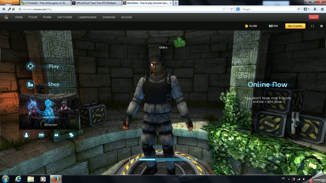Viewport: 326px width, 183px height.
Task: Open the Get Credits nav link
Action: coord(65,17)
